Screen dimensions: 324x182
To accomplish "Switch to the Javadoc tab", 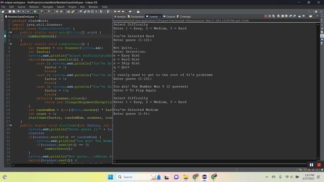I will [x=120, y=17].
